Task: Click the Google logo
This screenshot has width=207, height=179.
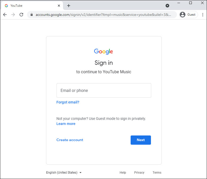Action: (x=104, y=51)
